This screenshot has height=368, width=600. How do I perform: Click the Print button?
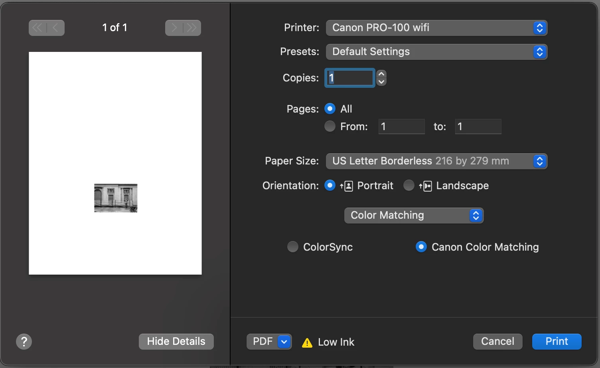click(x=557, y=342)
